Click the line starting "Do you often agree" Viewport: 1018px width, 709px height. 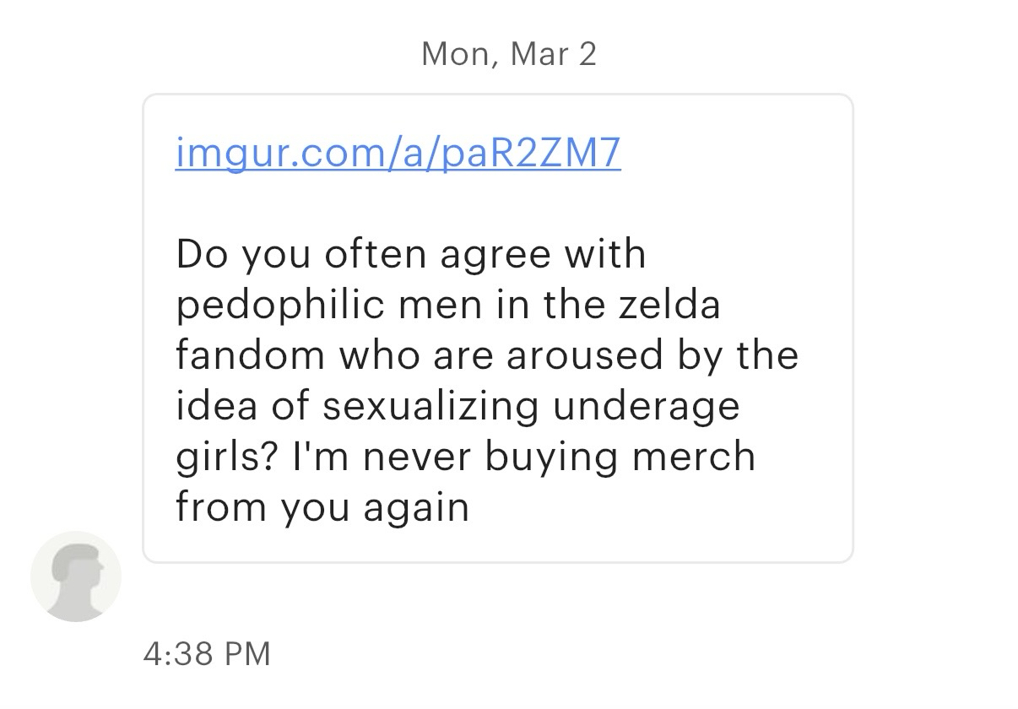coord(410,254)
